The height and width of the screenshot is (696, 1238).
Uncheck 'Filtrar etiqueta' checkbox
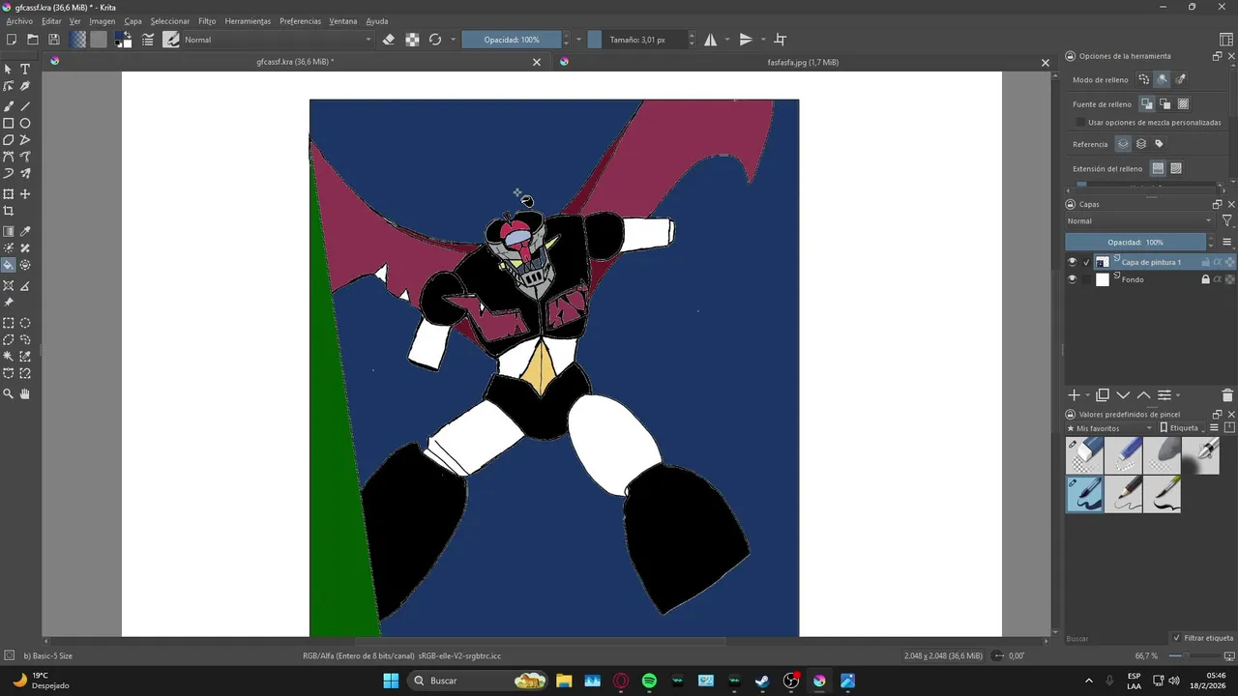(1177, 638)
